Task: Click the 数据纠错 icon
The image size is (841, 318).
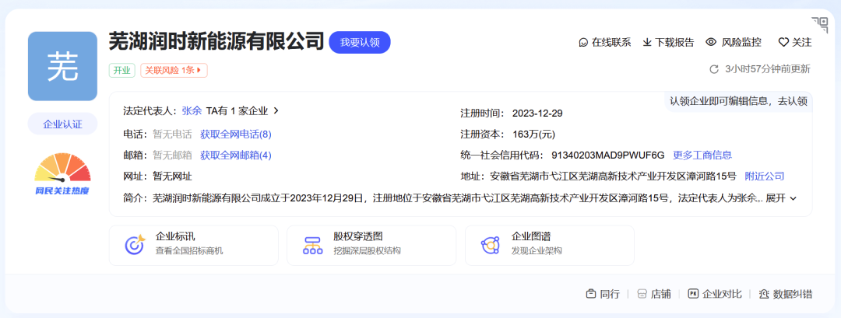Action: (x=765, y=294)
